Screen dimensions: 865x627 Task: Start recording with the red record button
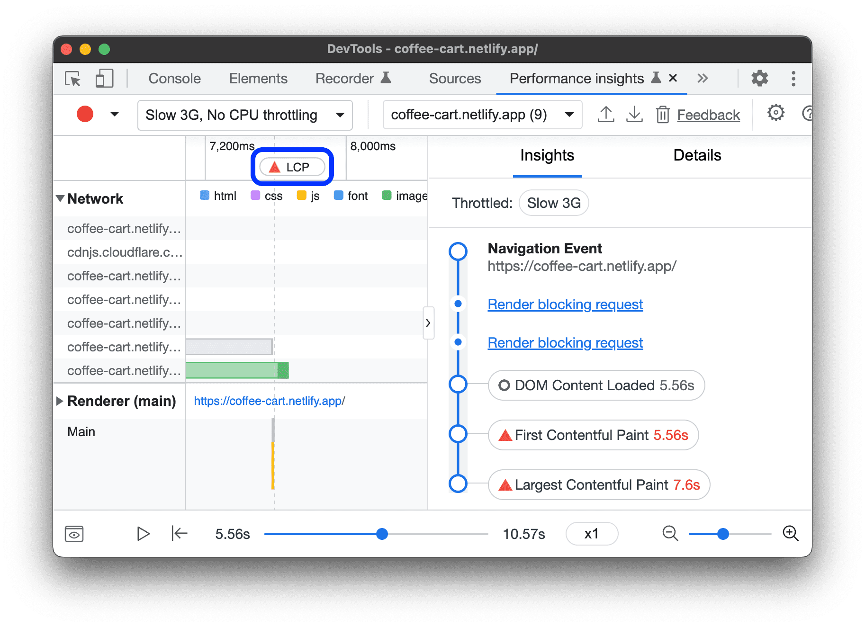point(85,114)
